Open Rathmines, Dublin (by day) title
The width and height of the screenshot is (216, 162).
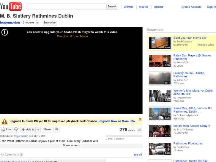[191, 161]
